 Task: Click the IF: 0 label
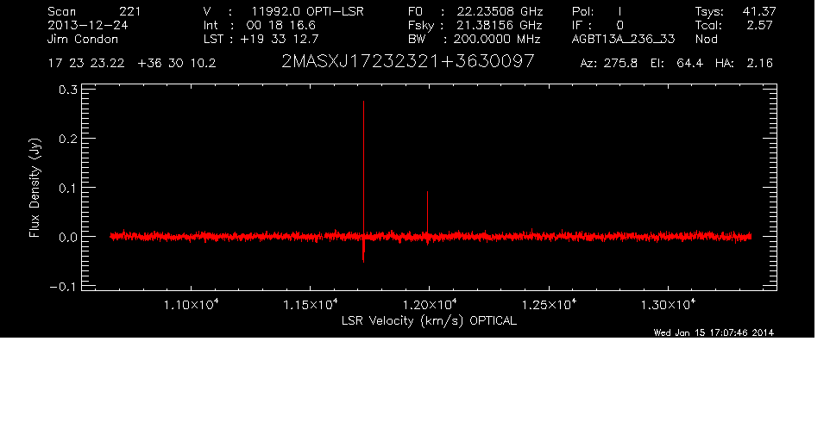point(598,25)
